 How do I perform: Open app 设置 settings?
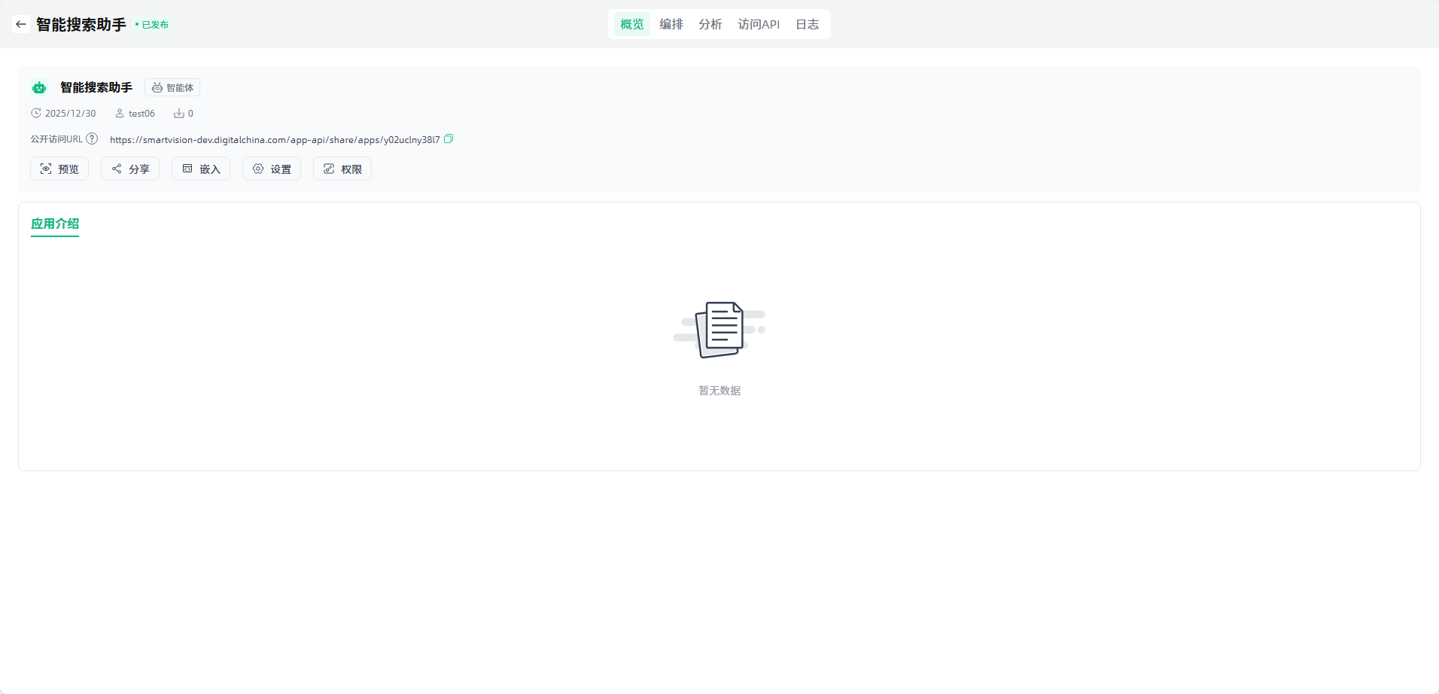272,169
